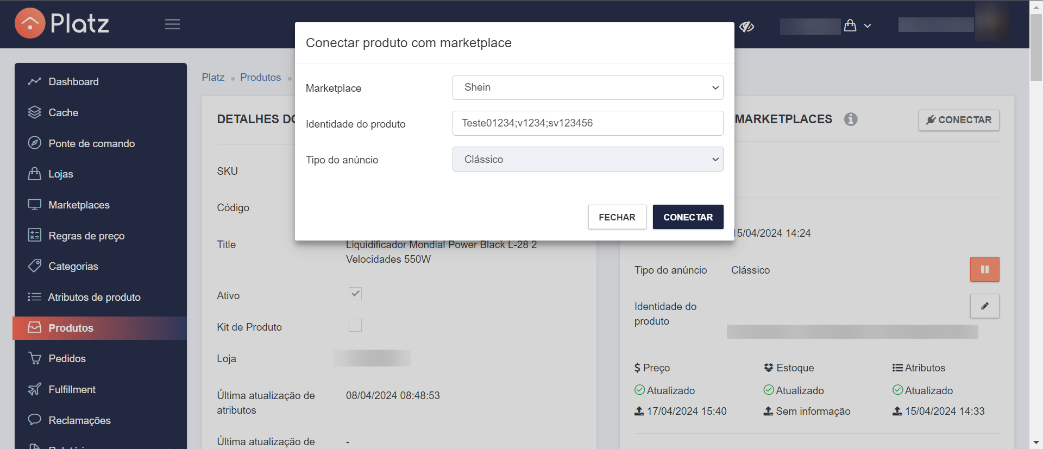
Task: Click the orange pause button
Action: click(985, 269)
